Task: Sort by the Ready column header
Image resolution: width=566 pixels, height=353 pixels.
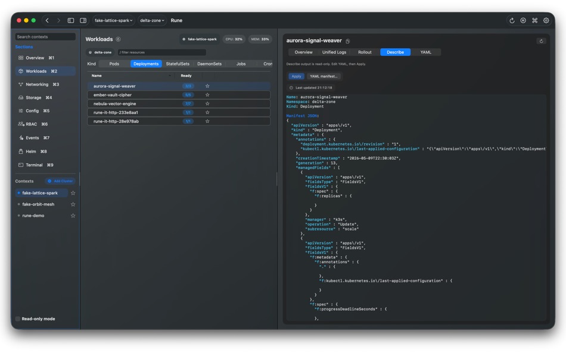Action: point(186,76)
